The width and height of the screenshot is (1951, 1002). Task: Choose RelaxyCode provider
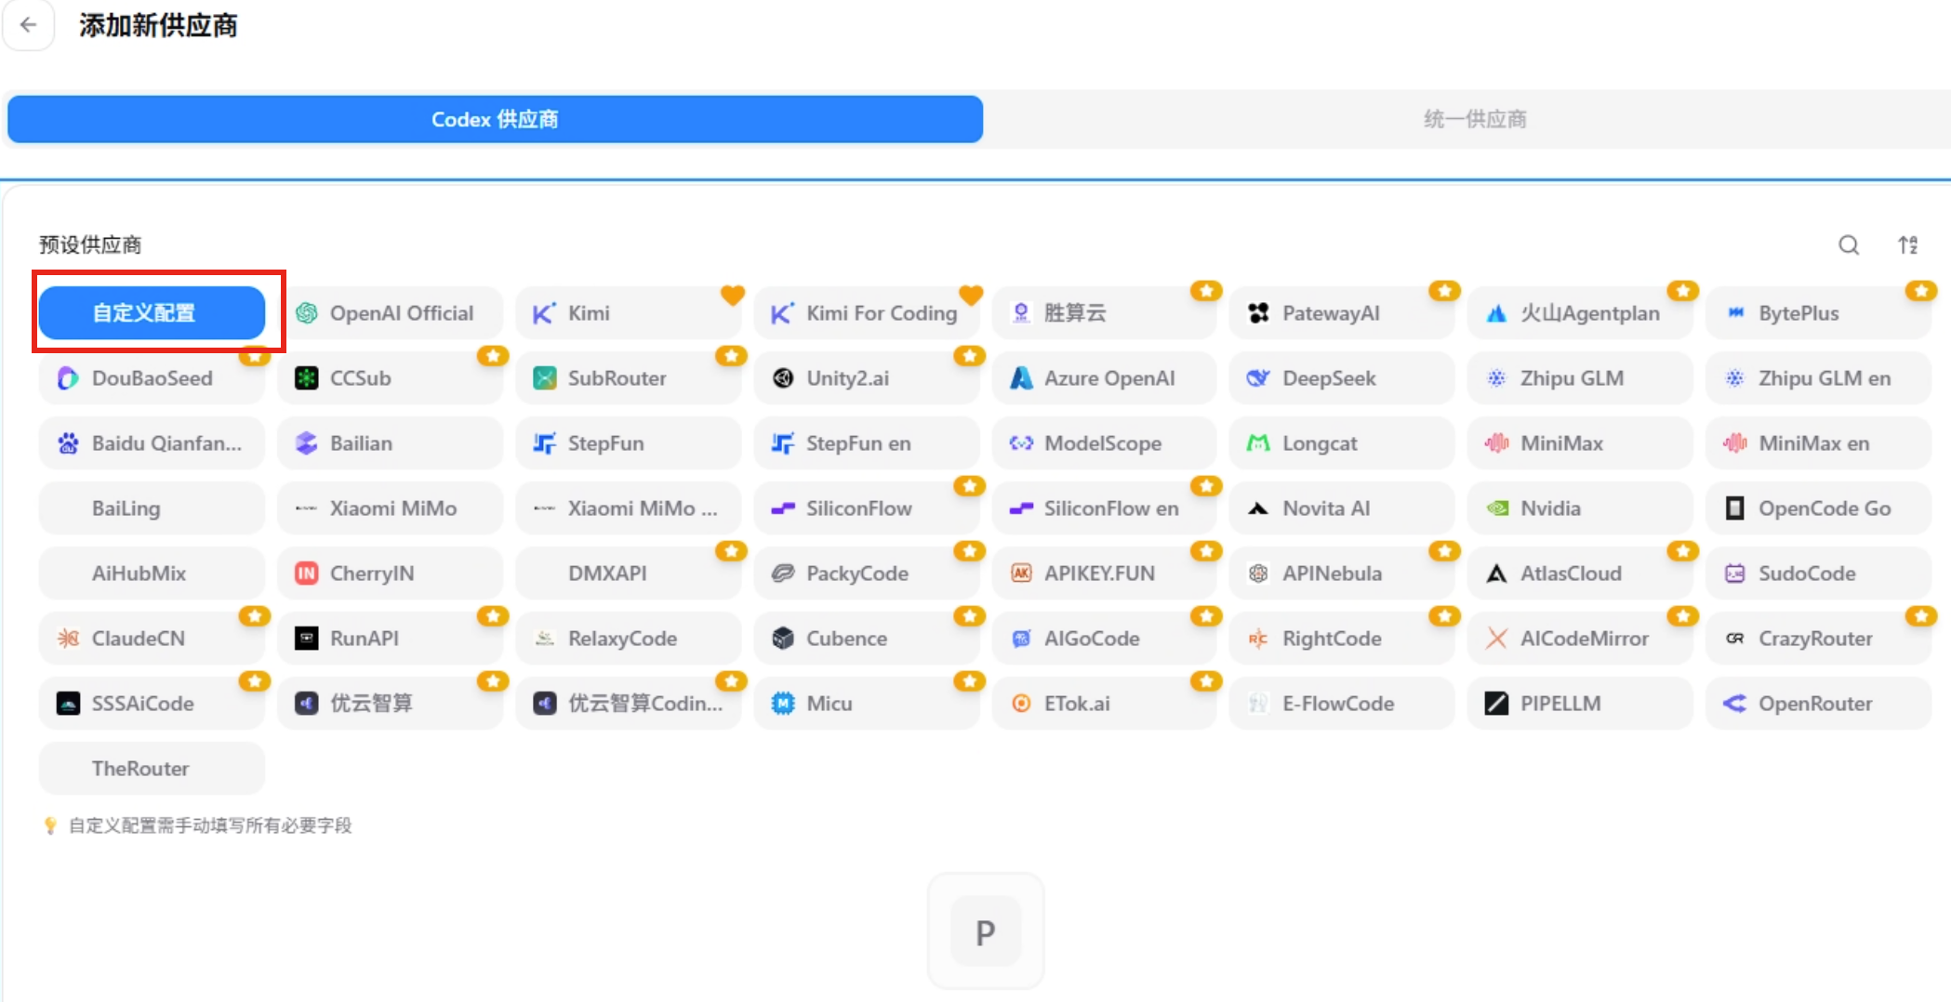pos(628,639)
